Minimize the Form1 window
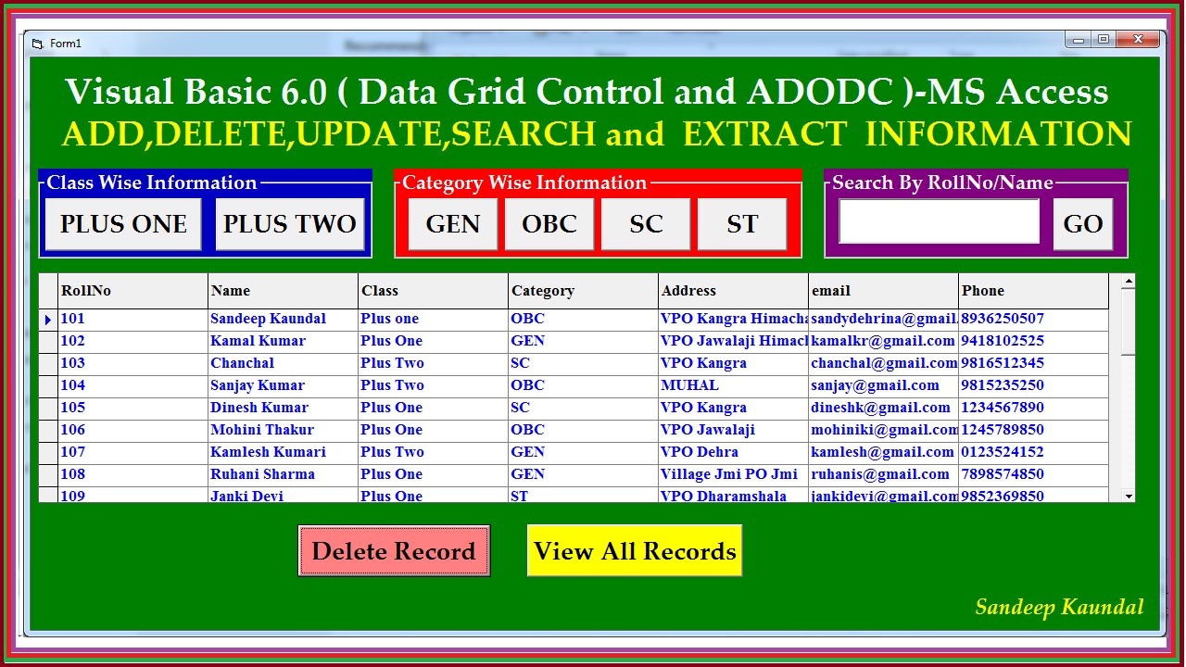 [1078, 39]
